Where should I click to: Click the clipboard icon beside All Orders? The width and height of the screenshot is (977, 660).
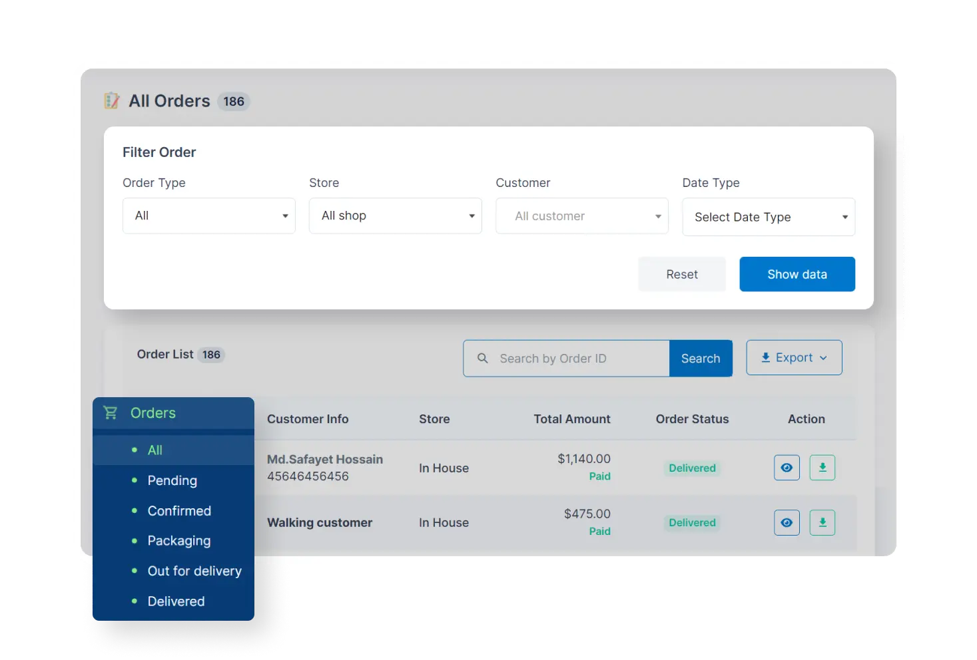coord(111,100)
